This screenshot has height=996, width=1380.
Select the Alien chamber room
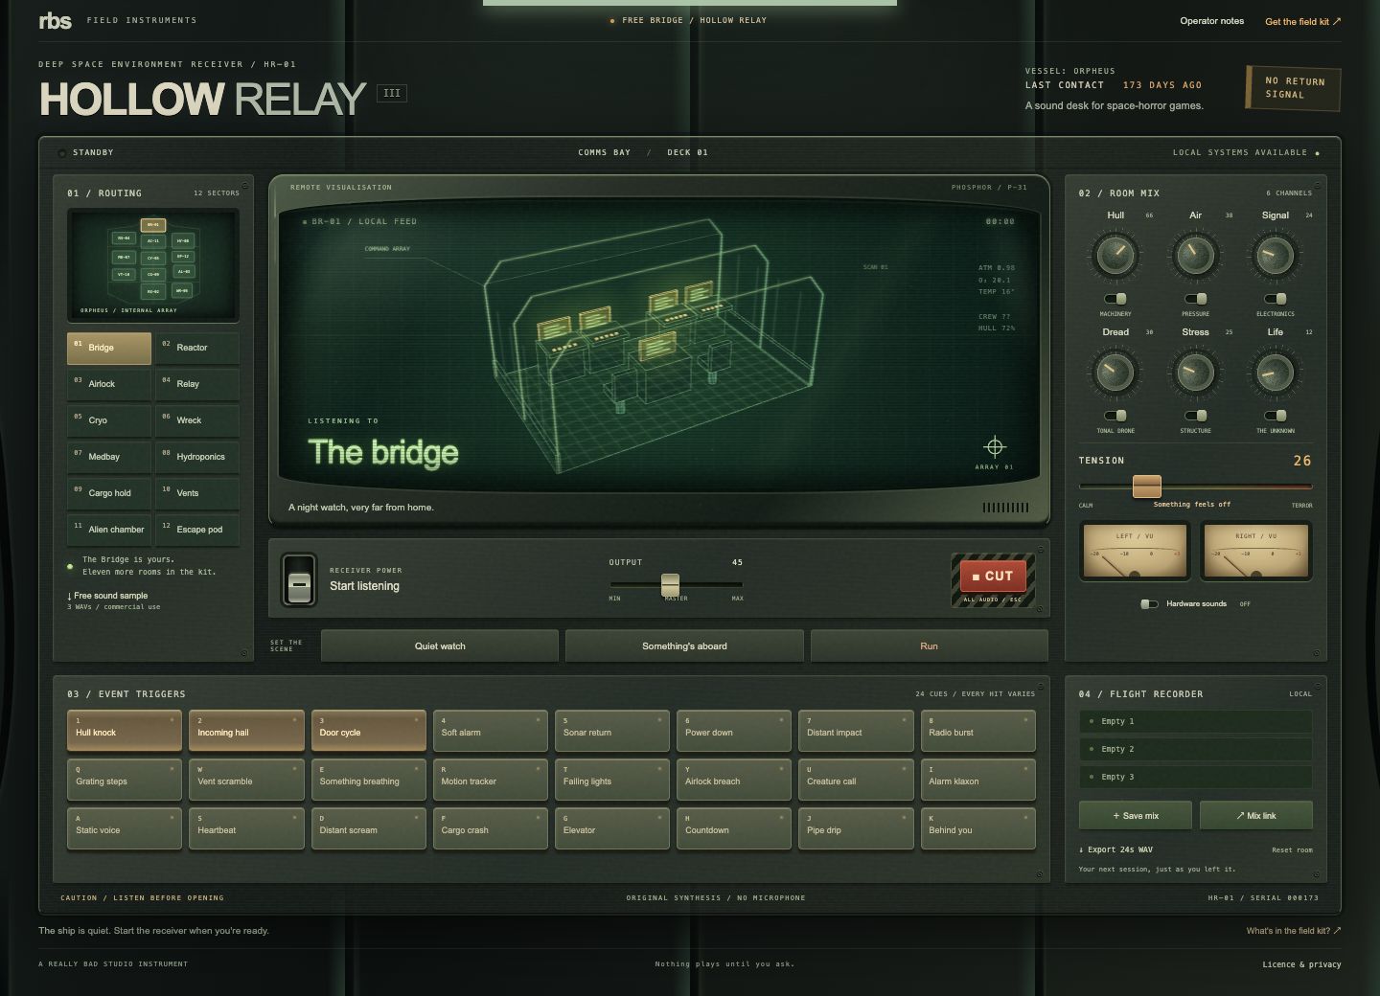(109, 530)
